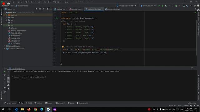Pin tab icon in Run panel
Screen dimensions: 200x112
(x=5, y=92)
